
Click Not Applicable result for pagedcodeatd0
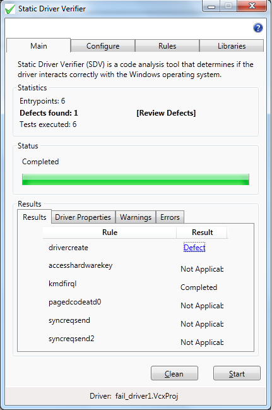(202, 306)
